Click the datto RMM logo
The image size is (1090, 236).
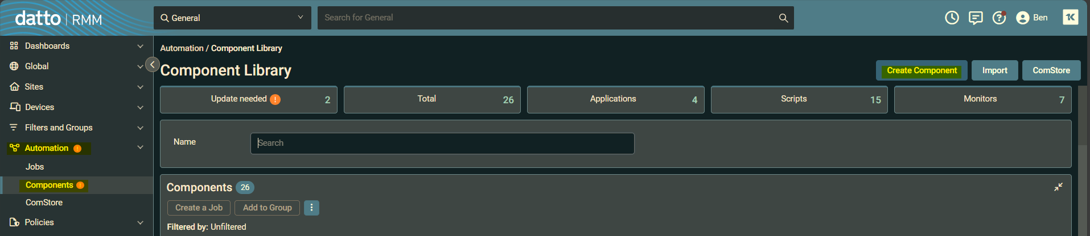click(59, 19)
